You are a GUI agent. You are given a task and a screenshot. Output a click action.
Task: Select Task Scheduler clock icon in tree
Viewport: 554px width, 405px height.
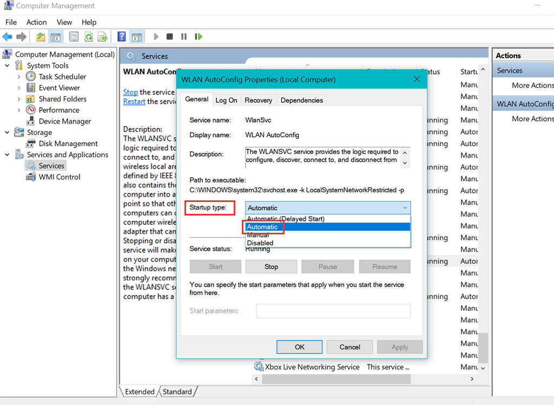point(31,77)
